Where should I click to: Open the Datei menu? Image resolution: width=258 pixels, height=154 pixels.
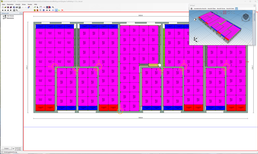tap(4, 4)
